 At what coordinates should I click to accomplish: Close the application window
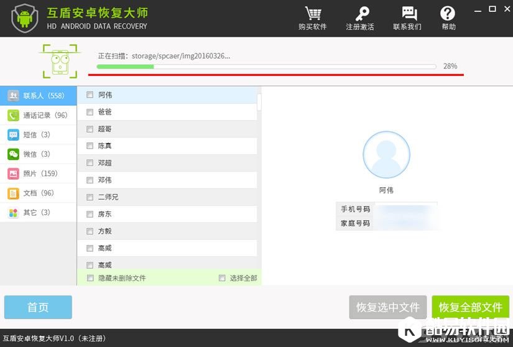click(507, 9)
